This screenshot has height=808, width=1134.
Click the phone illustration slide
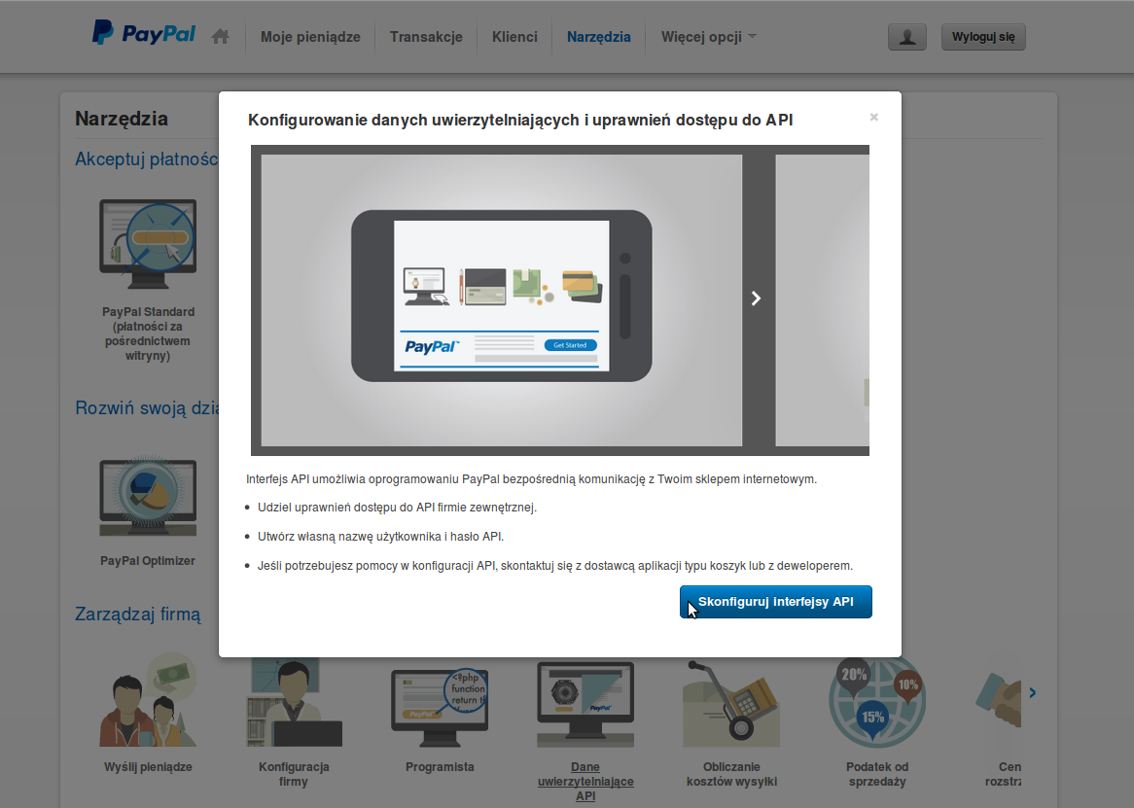click(x=501, y=299)
